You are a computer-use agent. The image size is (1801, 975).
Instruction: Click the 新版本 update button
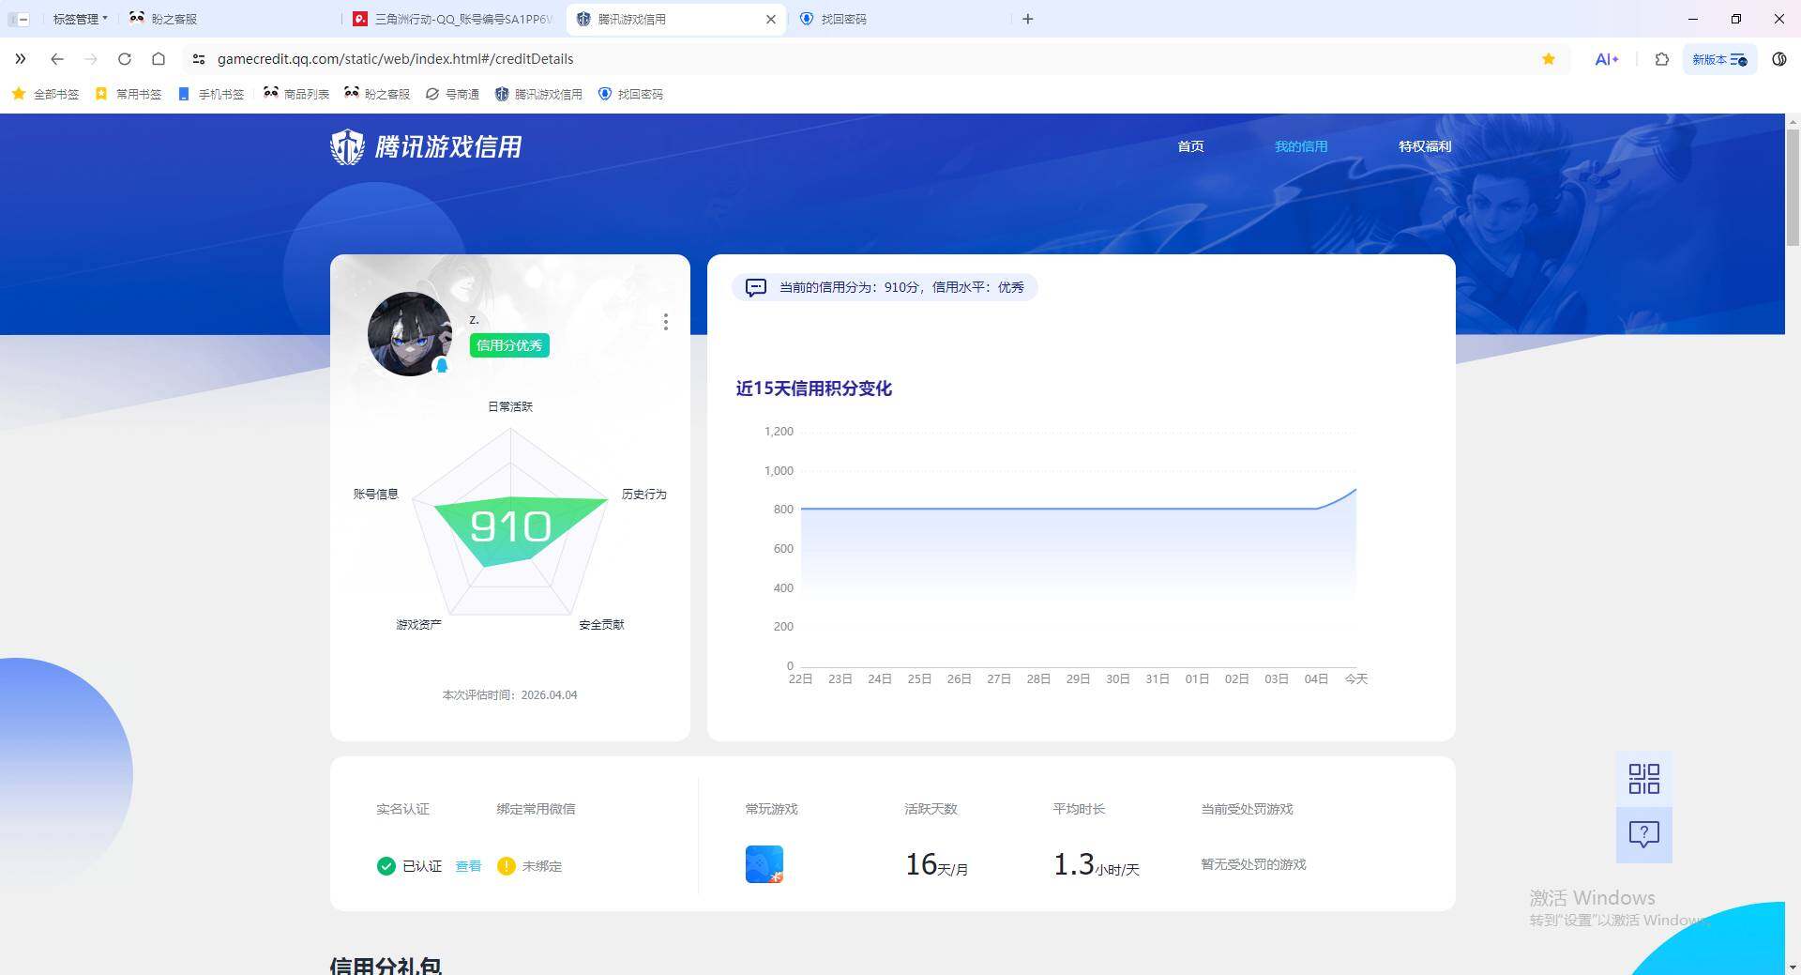tap(1719, 59)
